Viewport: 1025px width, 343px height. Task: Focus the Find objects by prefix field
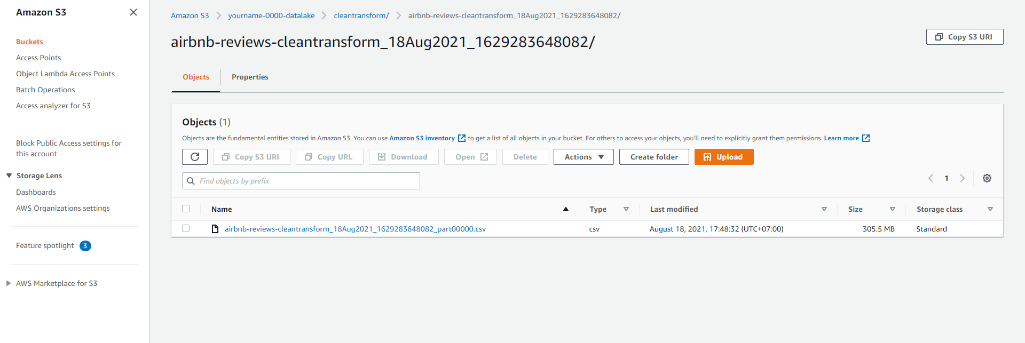301,181
